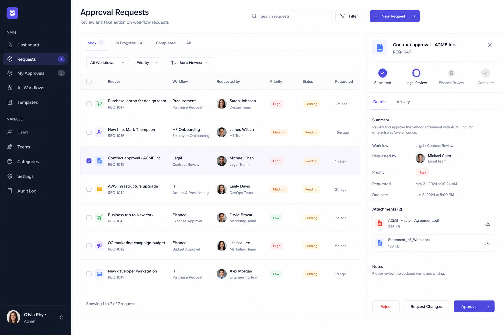
Task: Click the document icon in detail panel header
Action: click(x=380, y=48)
